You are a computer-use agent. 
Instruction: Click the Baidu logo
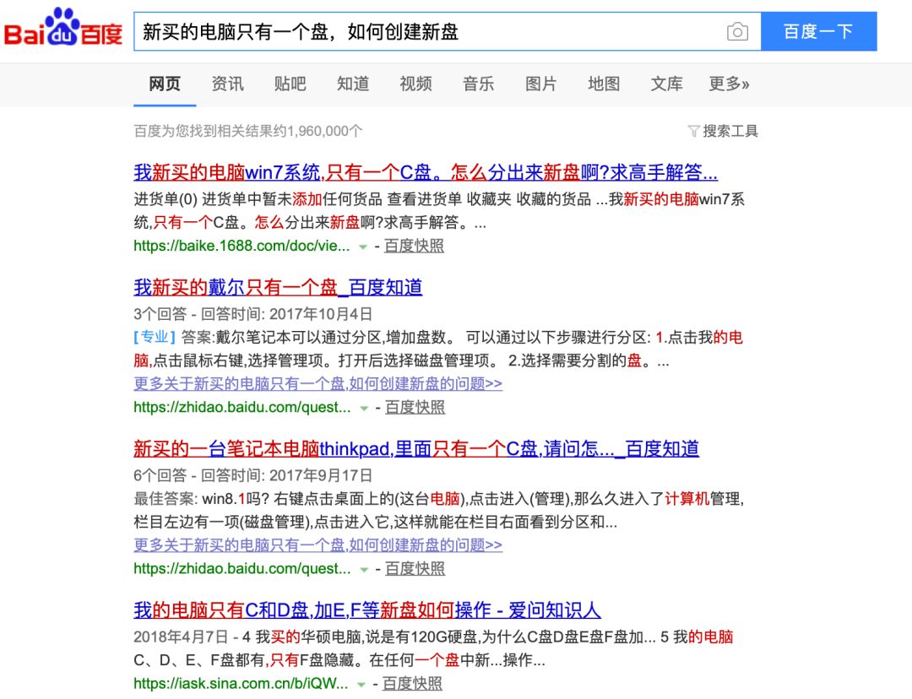coord(62,28)
